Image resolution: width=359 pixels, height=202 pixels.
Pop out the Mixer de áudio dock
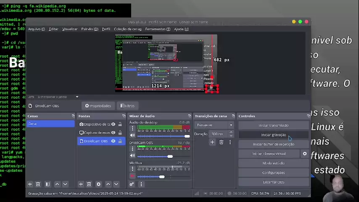(190, 116)
